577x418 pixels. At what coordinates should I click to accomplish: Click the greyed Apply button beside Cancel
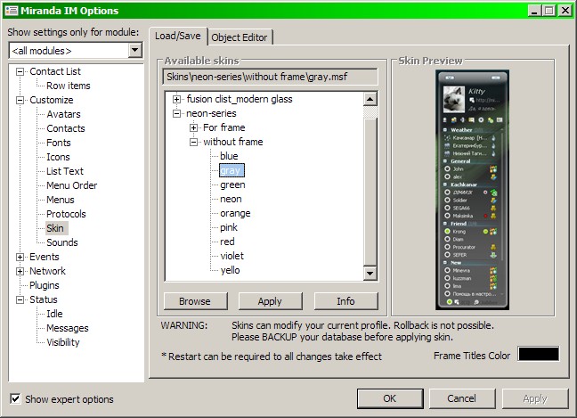[535, 398]
